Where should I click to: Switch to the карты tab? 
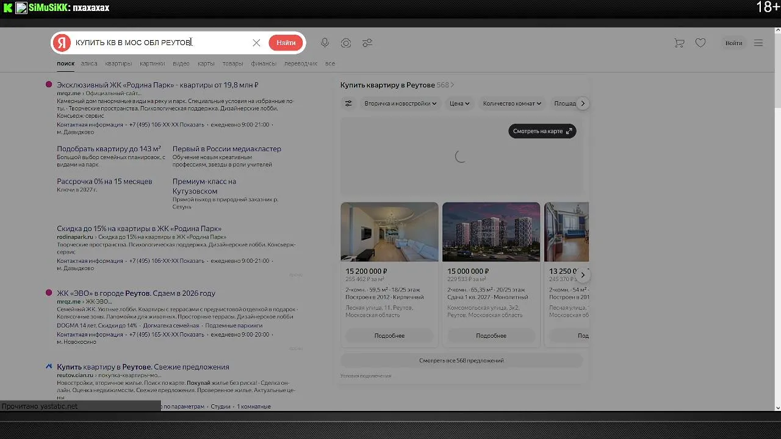click(x=206, y=63)
